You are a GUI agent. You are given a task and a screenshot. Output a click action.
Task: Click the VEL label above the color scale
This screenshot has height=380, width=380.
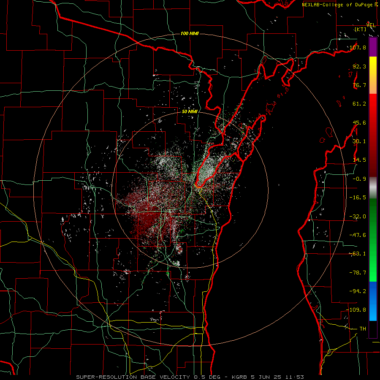[x=371, y=25]
